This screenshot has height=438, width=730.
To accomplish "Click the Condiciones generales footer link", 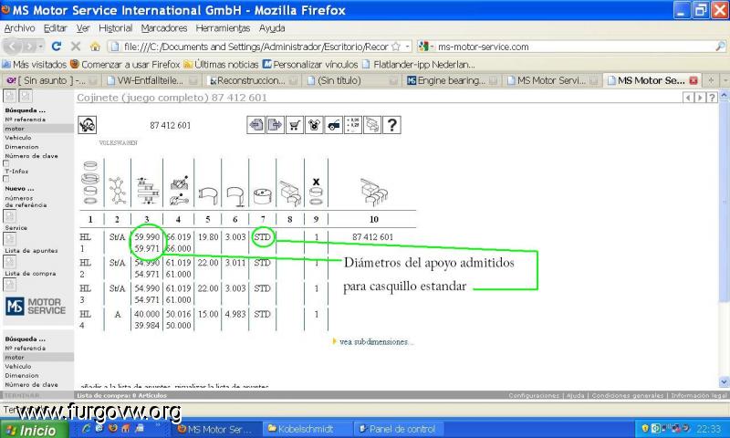I will pos(628,395).
